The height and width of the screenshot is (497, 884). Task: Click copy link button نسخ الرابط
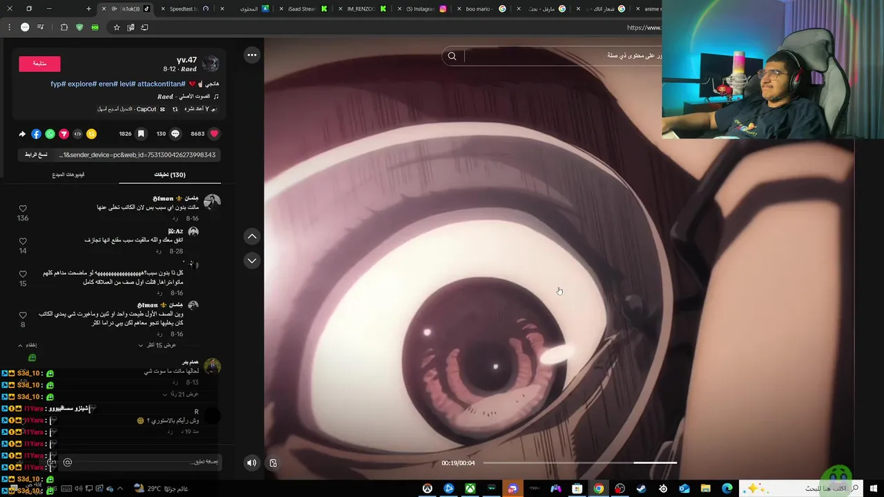point(36,155)
